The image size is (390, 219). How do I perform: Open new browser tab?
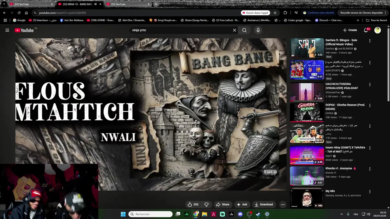click(156, 4)
